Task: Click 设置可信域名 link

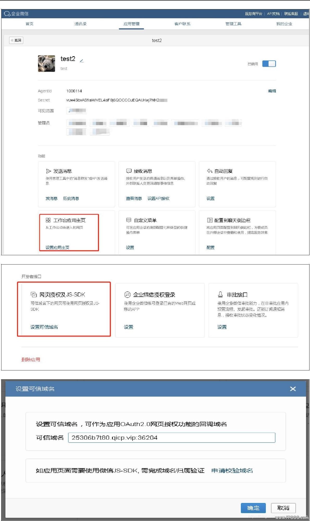Action: pos(44,327)
